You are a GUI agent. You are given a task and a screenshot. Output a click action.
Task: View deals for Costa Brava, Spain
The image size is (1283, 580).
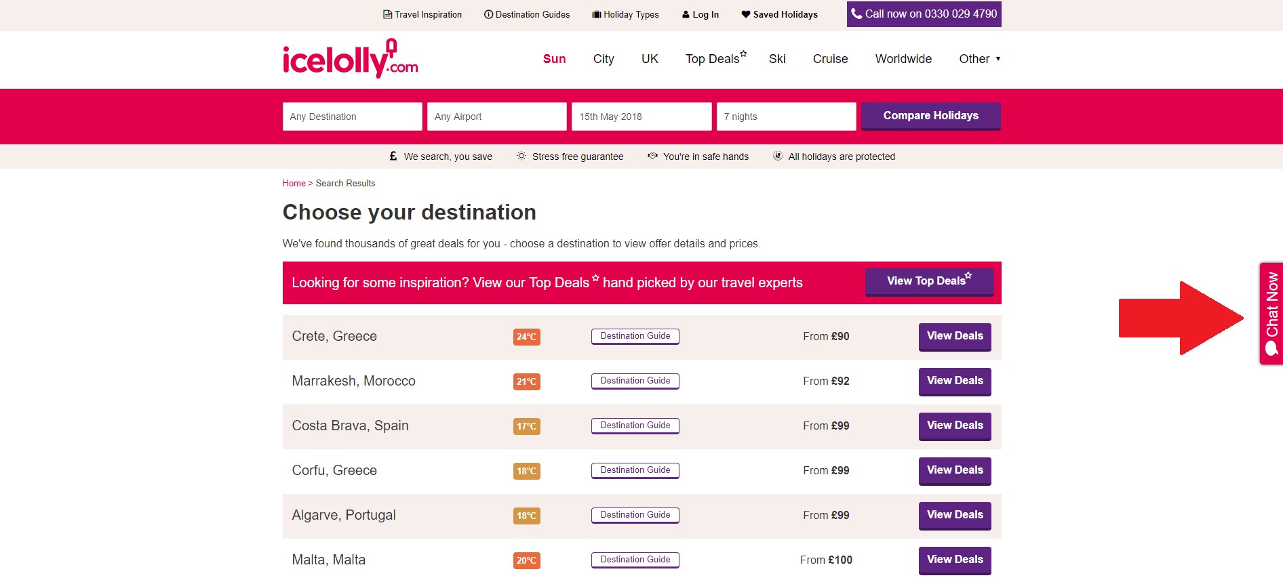coord(955,426)
